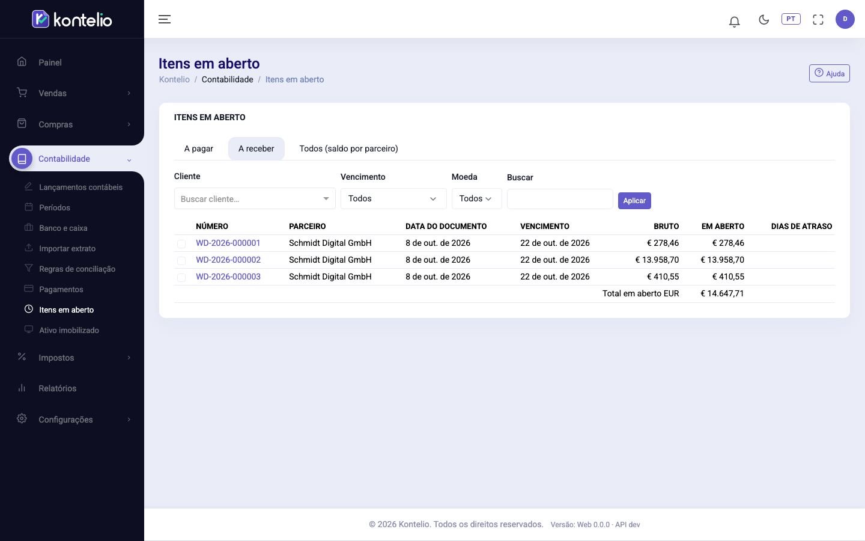Click the Kontelio logo
Image resolution: width=865 pixels, height=541 pixels.
(x=72, y=19)
